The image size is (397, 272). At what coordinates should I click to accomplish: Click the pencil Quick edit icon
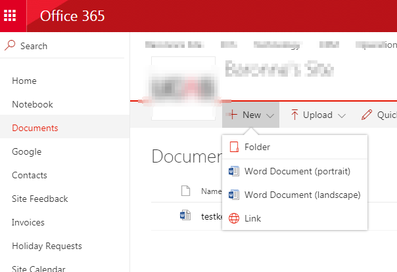point(367,115)
